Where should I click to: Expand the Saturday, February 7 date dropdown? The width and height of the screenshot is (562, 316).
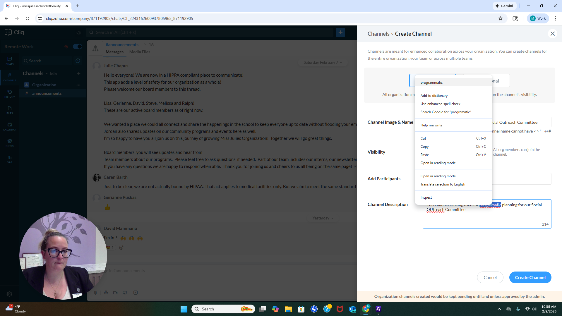click(x=323, y=62)
